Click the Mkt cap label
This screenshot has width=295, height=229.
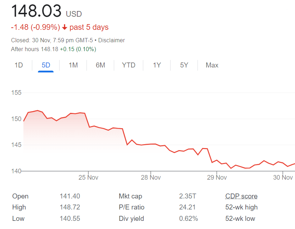130,196
